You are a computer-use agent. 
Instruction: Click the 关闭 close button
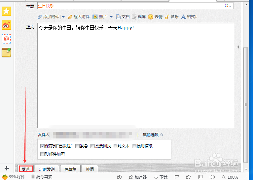pos(90,169)
